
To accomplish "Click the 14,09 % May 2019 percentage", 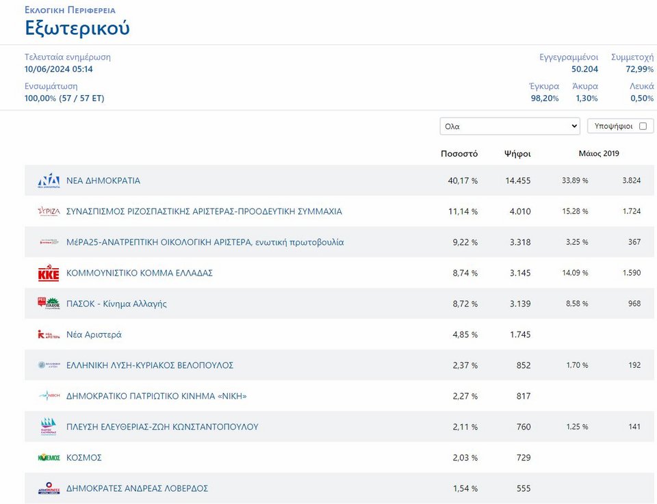I will pos(575,273).
